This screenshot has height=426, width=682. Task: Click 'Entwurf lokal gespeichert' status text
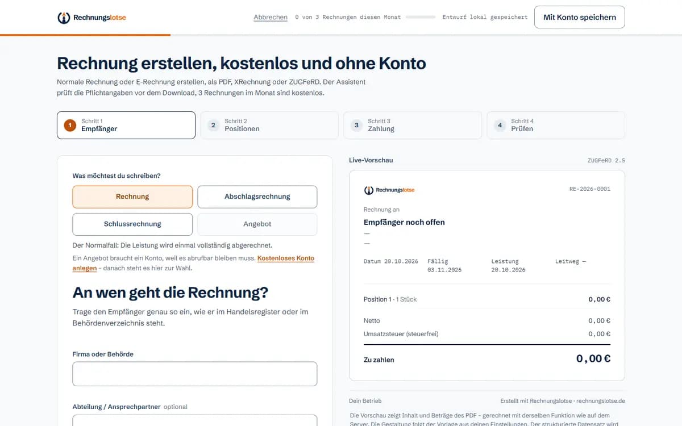pos(485,17)
